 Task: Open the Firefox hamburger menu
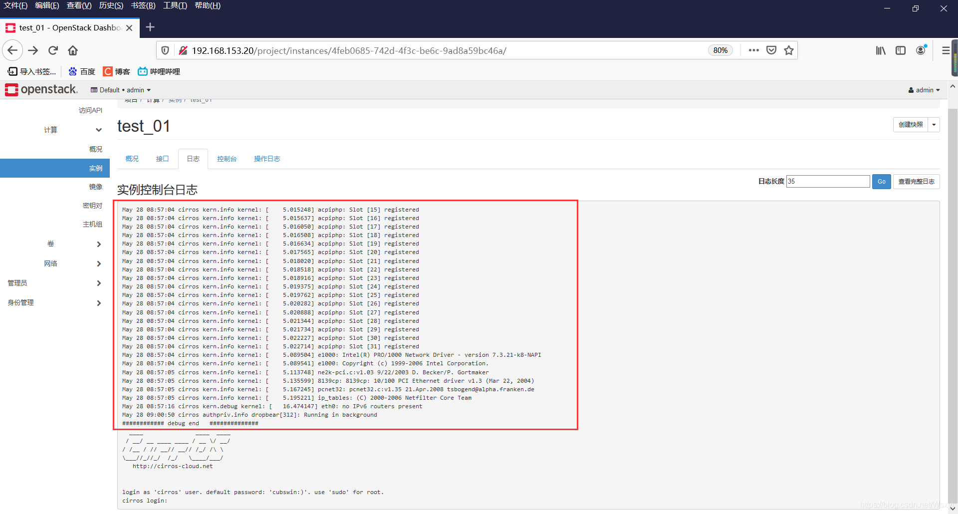(x=946, y=50)
